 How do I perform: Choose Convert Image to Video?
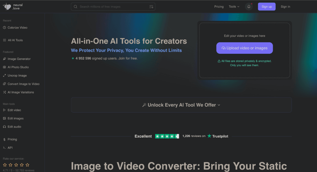[x=23, y=84]
